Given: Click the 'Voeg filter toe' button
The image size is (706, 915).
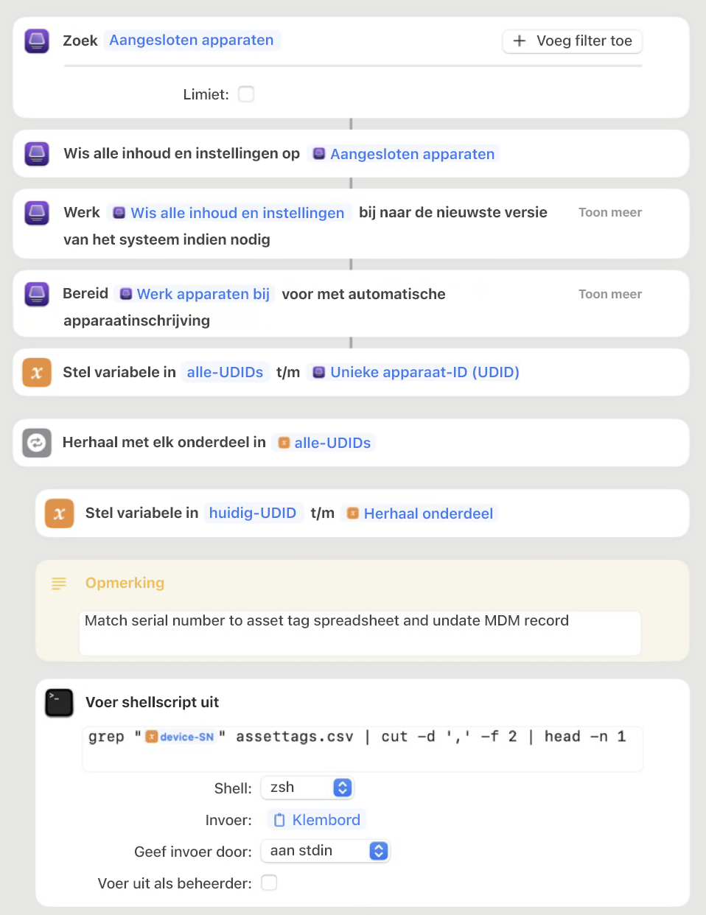Looking at the screenshot, I should click(572, 41).
